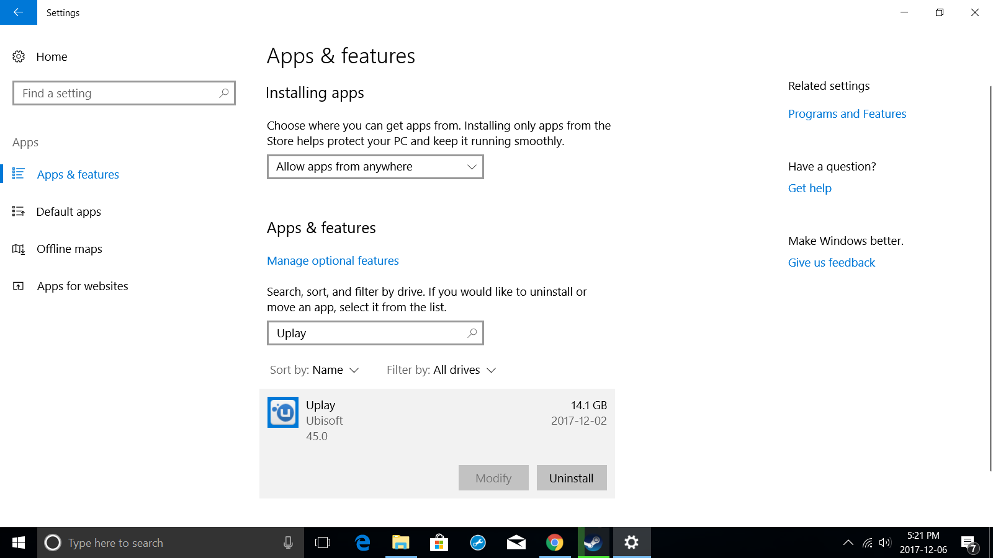Click the Settings window vertical scrollbar
The height and width of the screenshot is (558, 993).
point(990,279)
